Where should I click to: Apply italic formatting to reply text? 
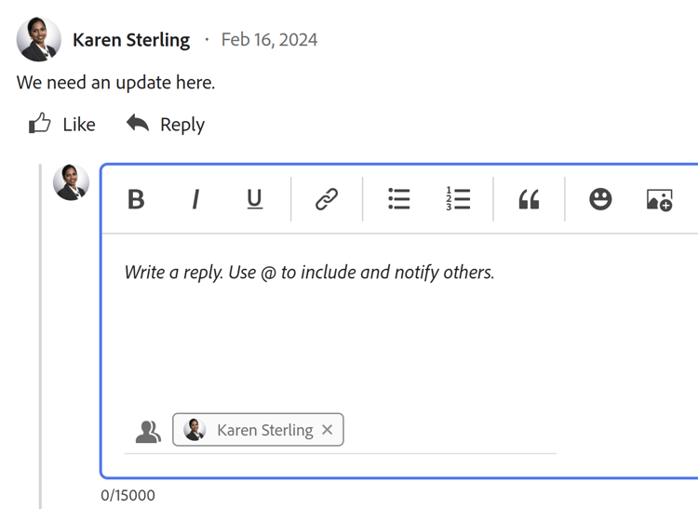pyautogui.click(x=195, y=199)
